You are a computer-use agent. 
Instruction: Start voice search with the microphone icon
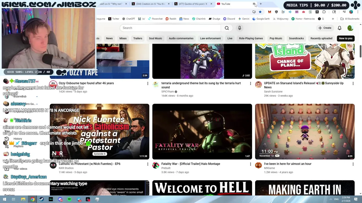pyautogui.click(x=240, y=28)
